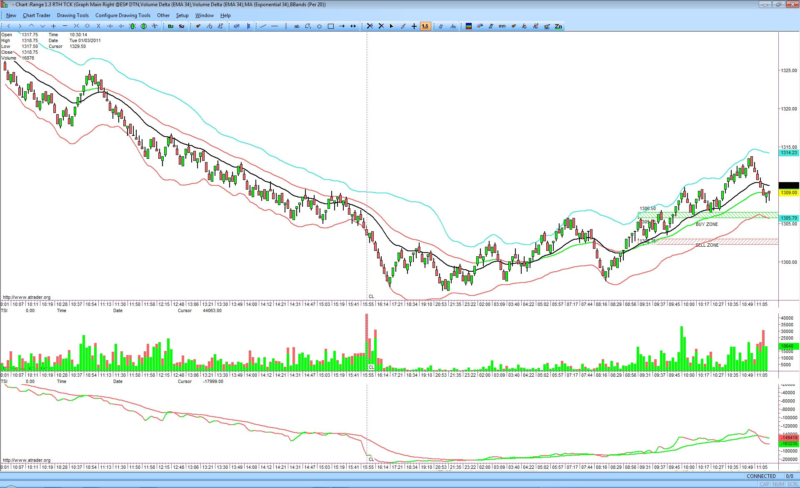Click the down caret toolbar icon
Viewport: 800px width, 488px height.
42,26
